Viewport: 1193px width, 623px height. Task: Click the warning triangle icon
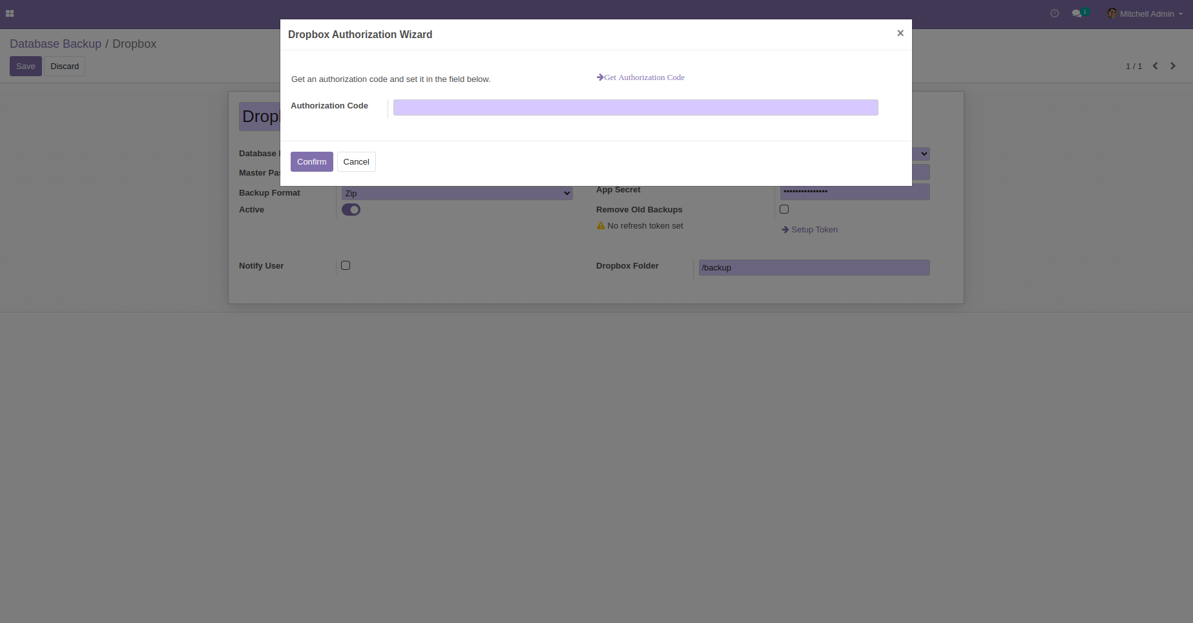pos(601,226)
